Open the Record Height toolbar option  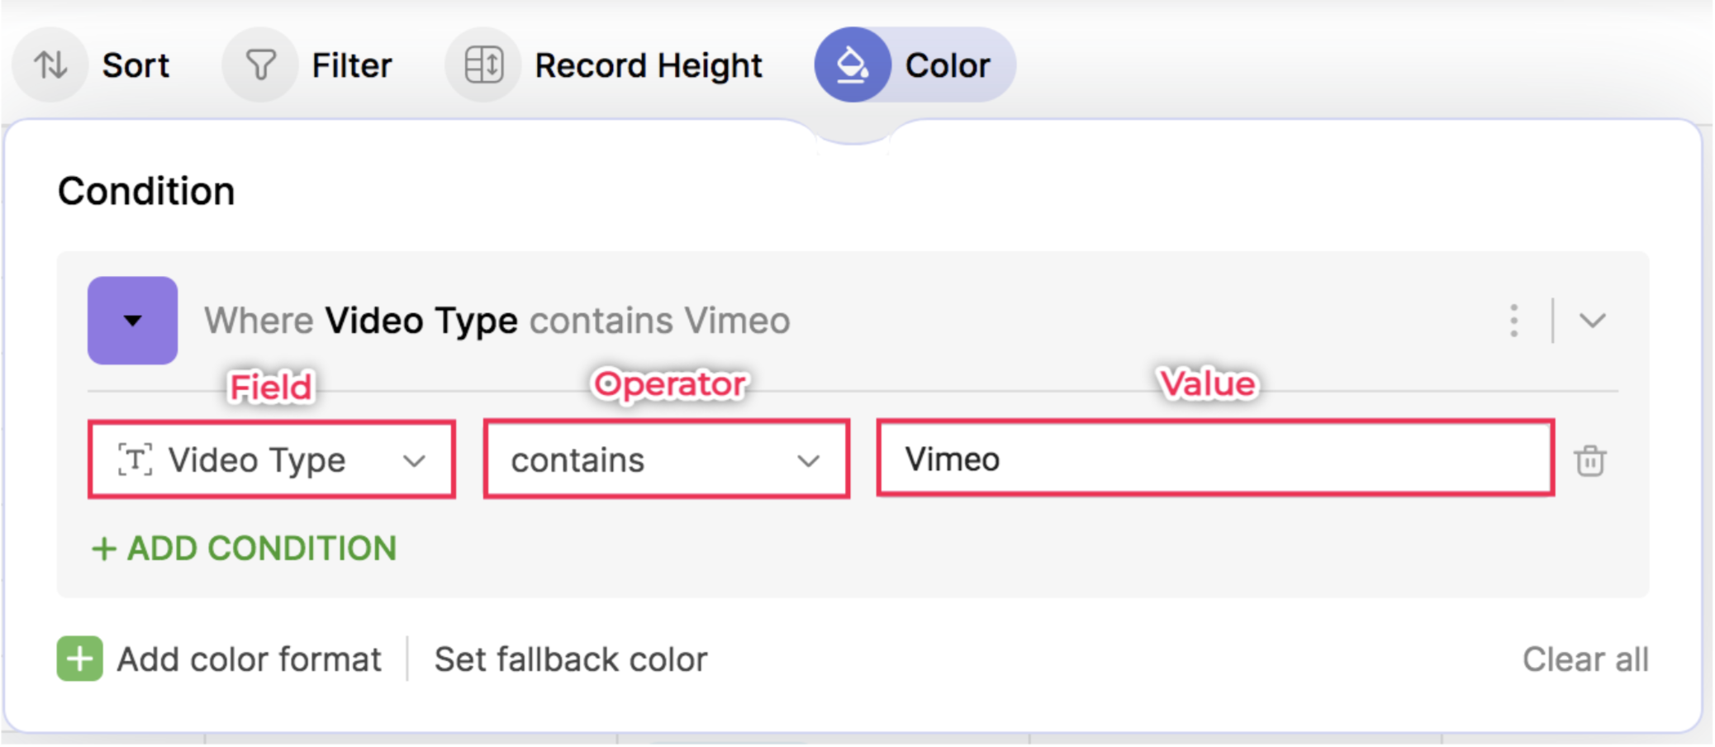pyautogui.click(x=648, y=65)
